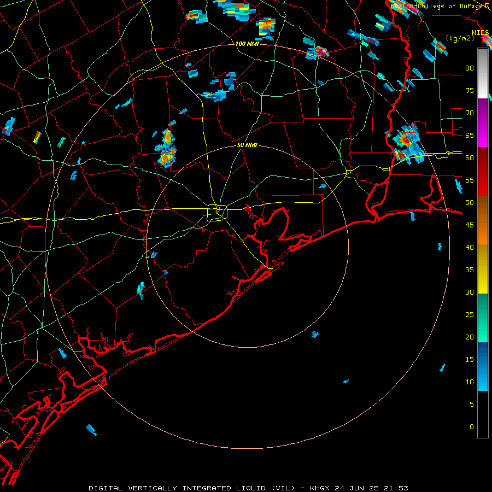492x492 pixels.
Task: Click the scale value 45
Action: pyautogui.click(x=470, y=225)
